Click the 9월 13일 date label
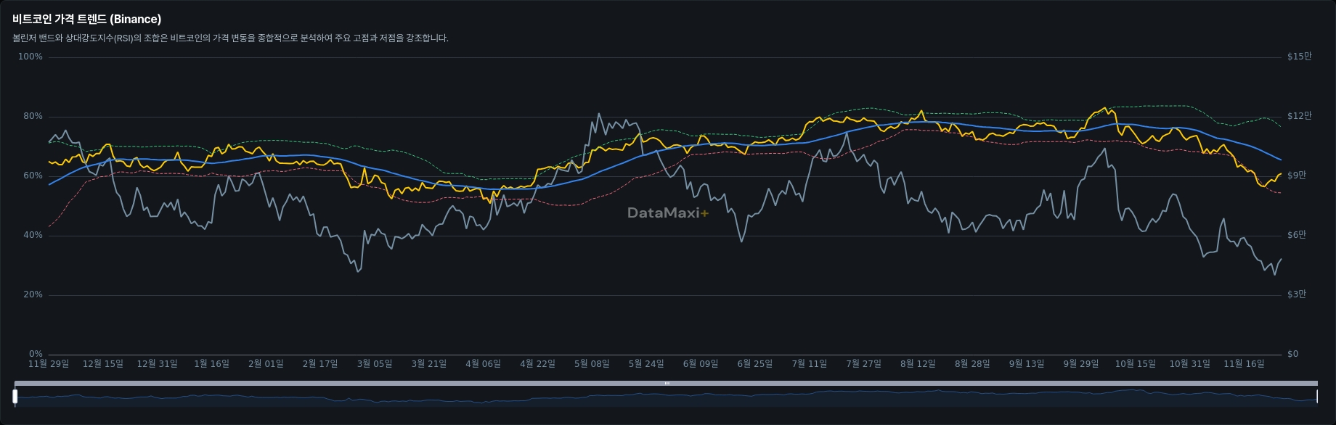This screenshot has height=425, width=1336. [x=1027, y=364]
